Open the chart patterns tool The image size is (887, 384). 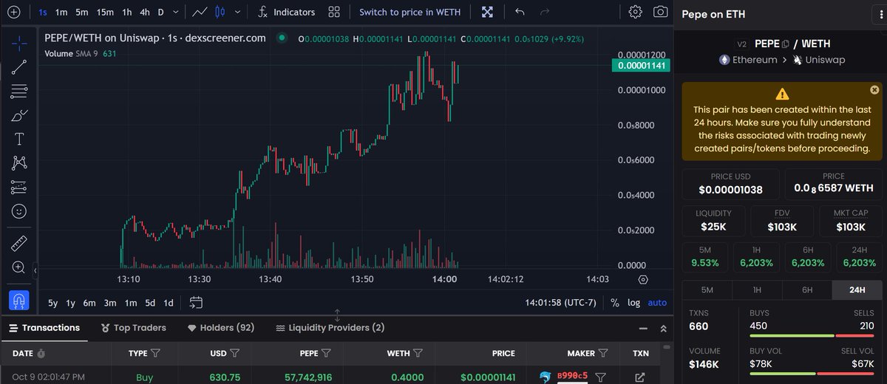click(x=19, y=163)
